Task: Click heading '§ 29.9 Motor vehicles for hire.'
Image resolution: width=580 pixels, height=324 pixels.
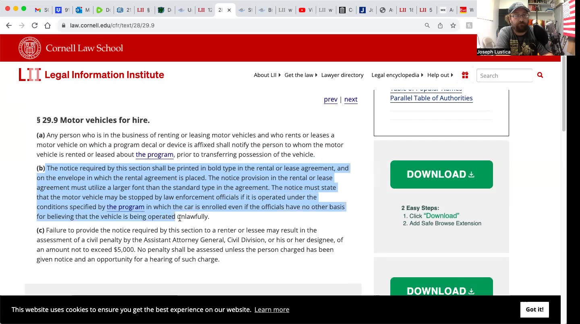Action: 93,120
